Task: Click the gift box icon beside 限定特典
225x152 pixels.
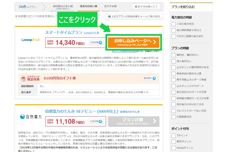Action: pyautogui.click(x=23, y=78)
